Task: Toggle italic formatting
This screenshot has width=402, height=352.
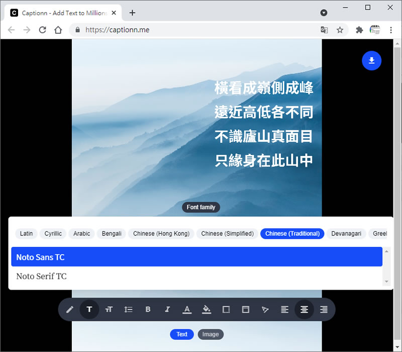Action: [167, 309]
